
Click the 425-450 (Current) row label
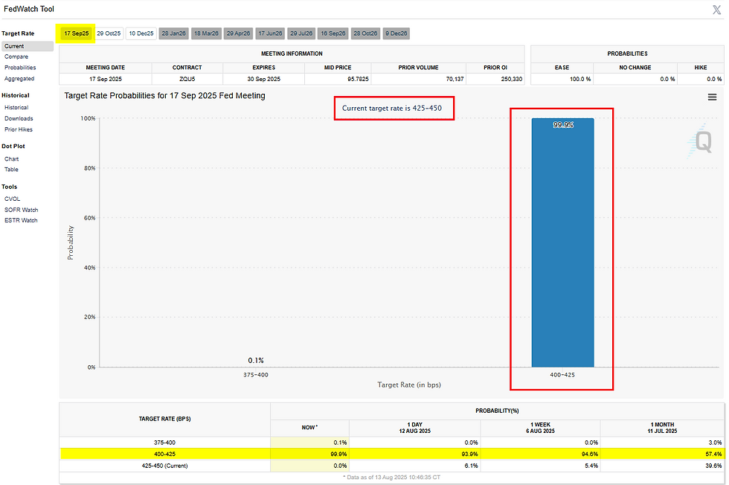coord(164,466)
